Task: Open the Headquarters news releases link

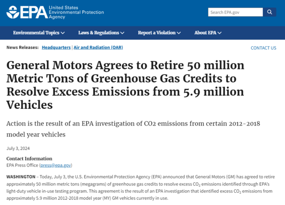Action: [56, 48]
